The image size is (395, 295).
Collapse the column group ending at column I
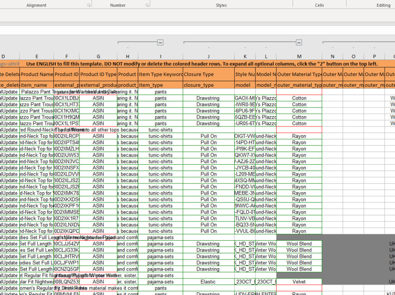(x=160, y=43)
